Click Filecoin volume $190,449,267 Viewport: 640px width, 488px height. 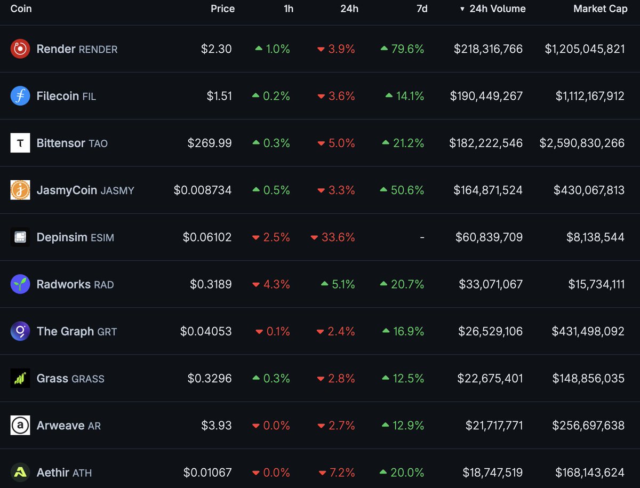coord(486,96)
